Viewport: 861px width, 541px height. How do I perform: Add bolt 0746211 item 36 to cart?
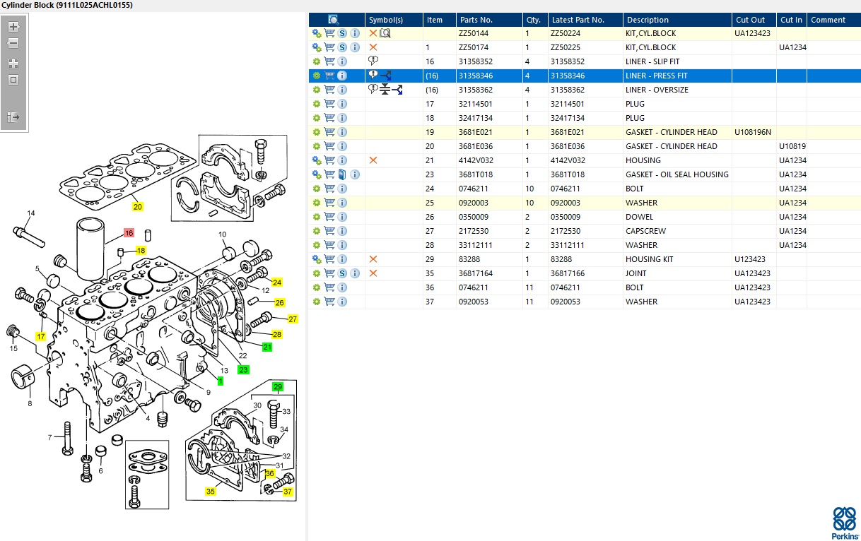click(329, 287)
